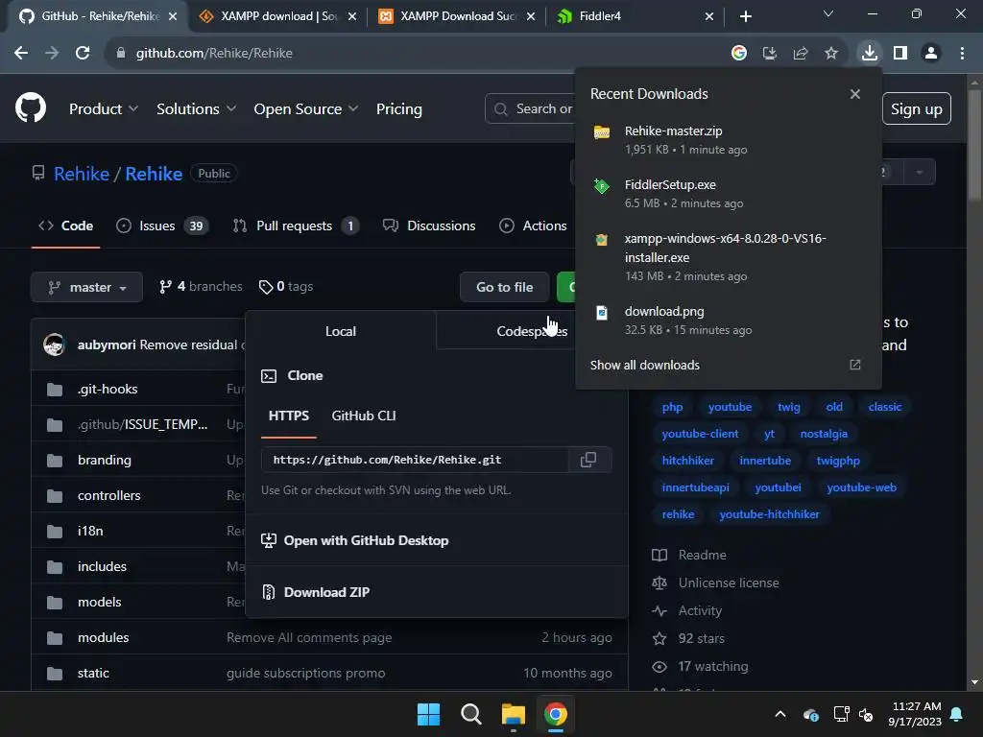The height and width of the screenshot is (737, 983).
Task: Open the master branch dropdown
Action: (86, 287)
